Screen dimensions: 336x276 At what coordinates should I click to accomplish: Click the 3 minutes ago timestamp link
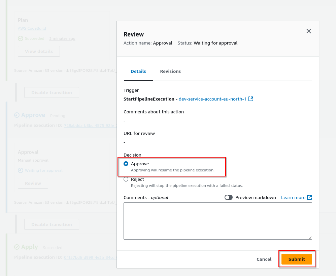[62, 39]
